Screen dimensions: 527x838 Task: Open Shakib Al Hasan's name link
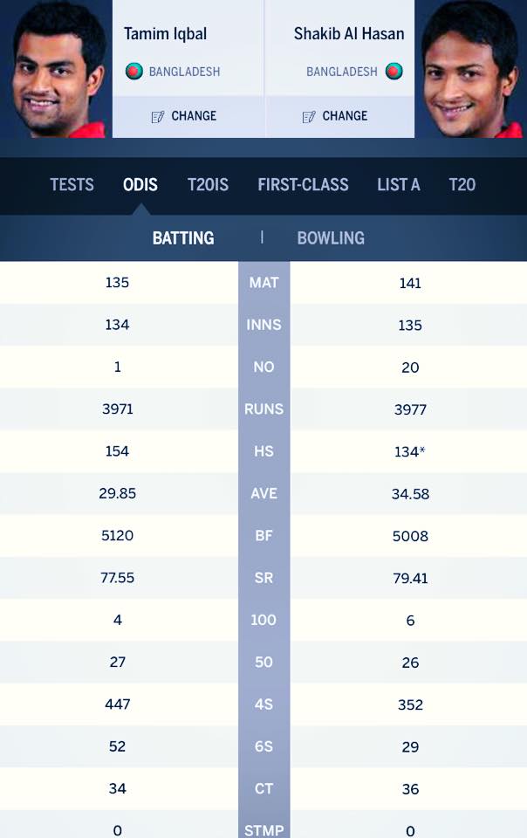(x=349, y=34)
